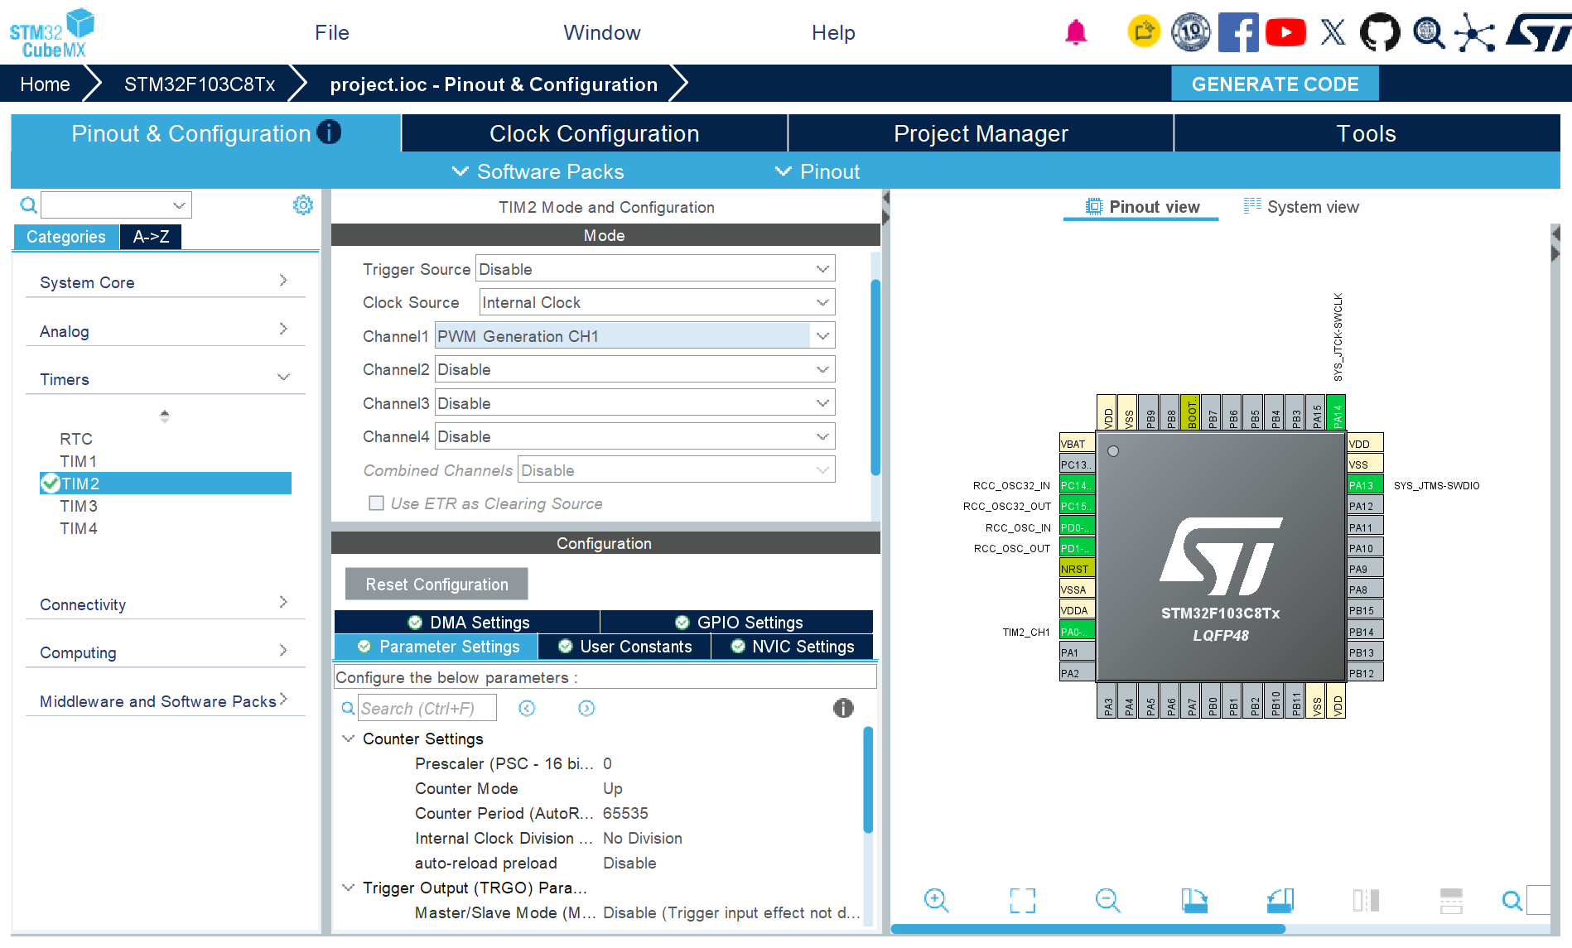1572x948 pixels.
Task: Click the Pinout & Configuration info icon
Action: (x=329, y=132)
